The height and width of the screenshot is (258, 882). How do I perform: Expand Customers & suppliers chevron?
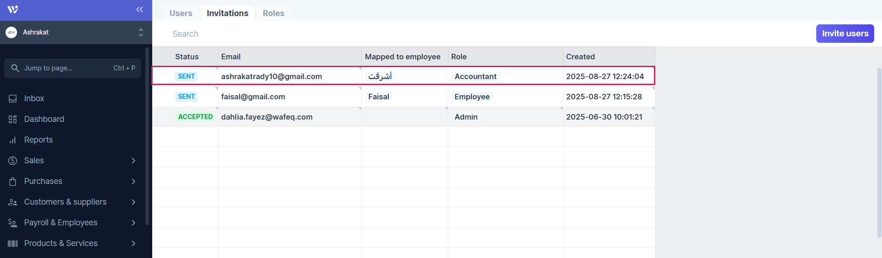[x=133, y=202]
